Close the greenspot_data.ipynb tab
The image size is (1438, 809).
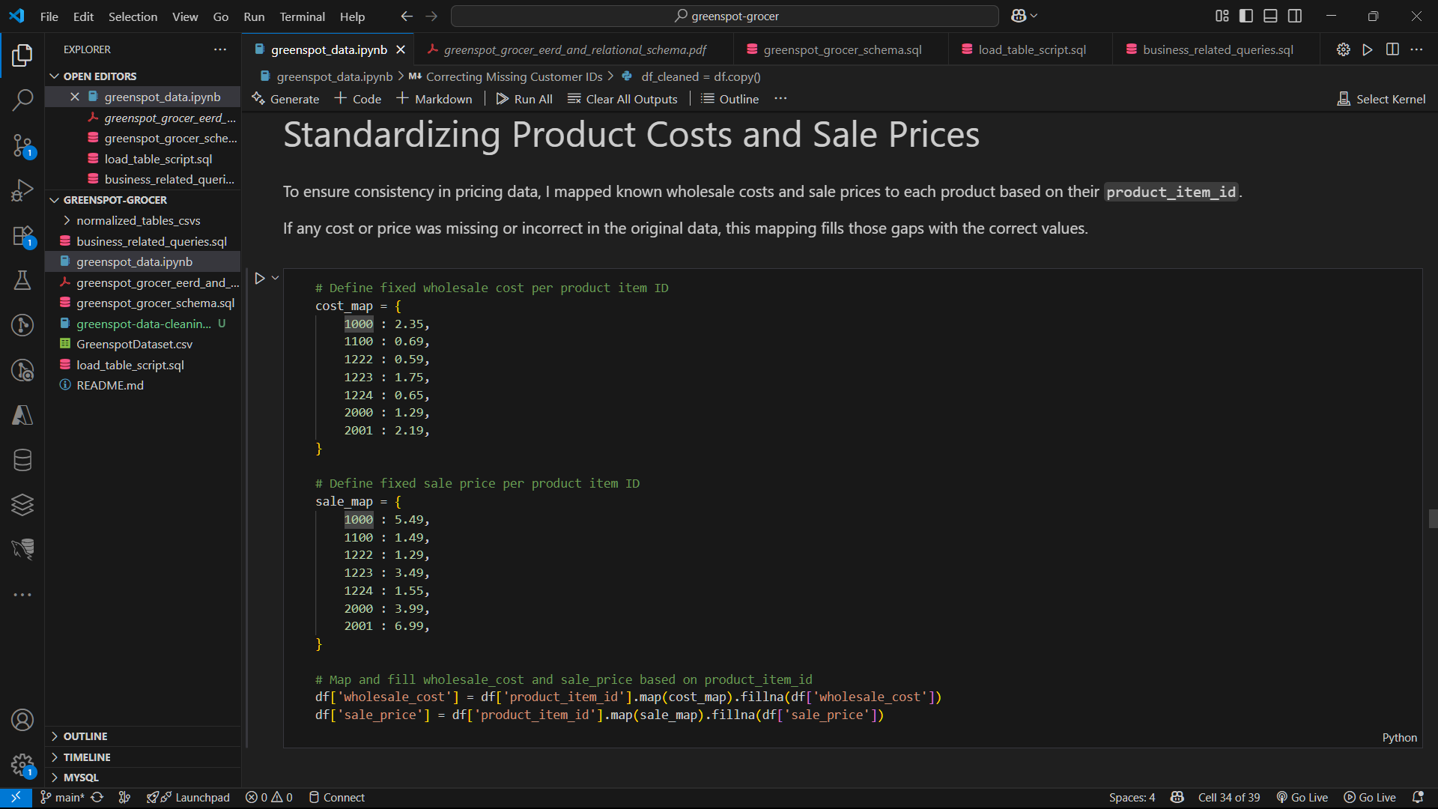click(x=401, y=49)
